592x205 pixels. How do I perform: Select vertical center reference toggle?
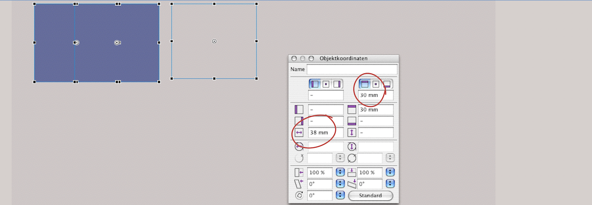376,84
